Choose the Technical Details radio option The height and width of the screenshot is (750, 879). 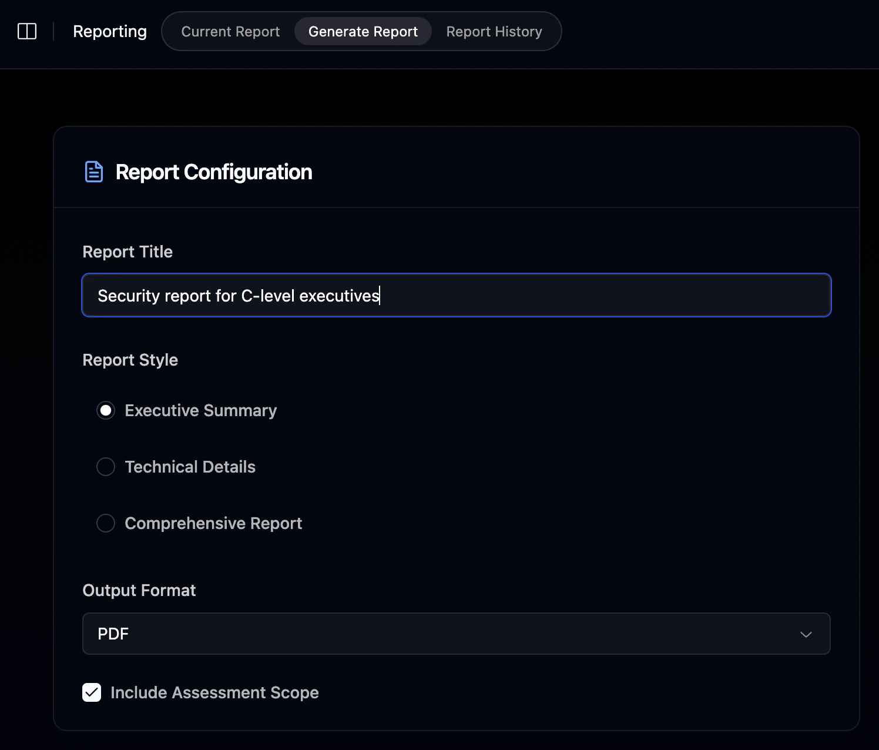pyautogui.click(x=106, y=467)
